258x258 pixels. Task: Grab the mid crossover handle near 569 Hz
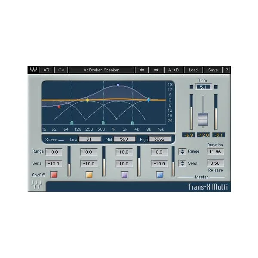(x=103, y=123)
